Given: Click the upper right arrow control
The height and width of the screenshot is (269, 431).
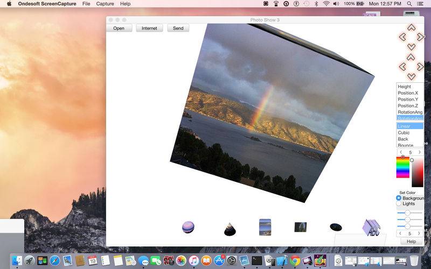Looking at the screenshot, I should pyautogui.click(x=420, y=37).
